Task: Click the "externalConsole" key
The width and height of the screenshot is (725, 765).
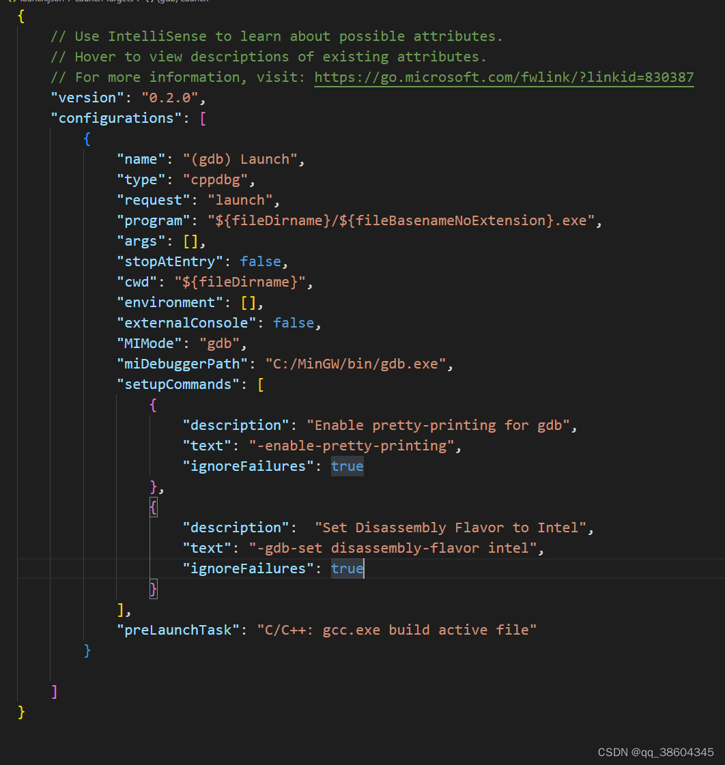Action: [186, 323]
